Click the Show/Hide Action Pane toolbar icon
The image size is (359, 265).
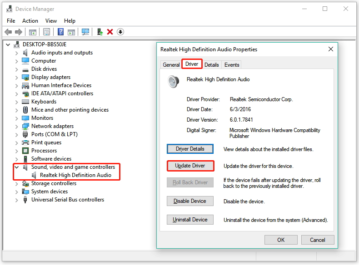click(x=71, y=32)
